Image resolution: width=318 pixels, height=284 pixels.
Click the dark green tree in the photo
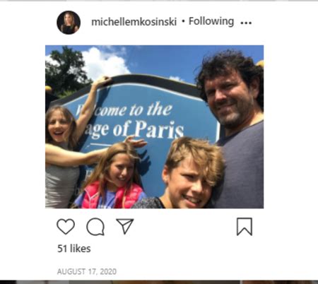[x=65, y=69]
